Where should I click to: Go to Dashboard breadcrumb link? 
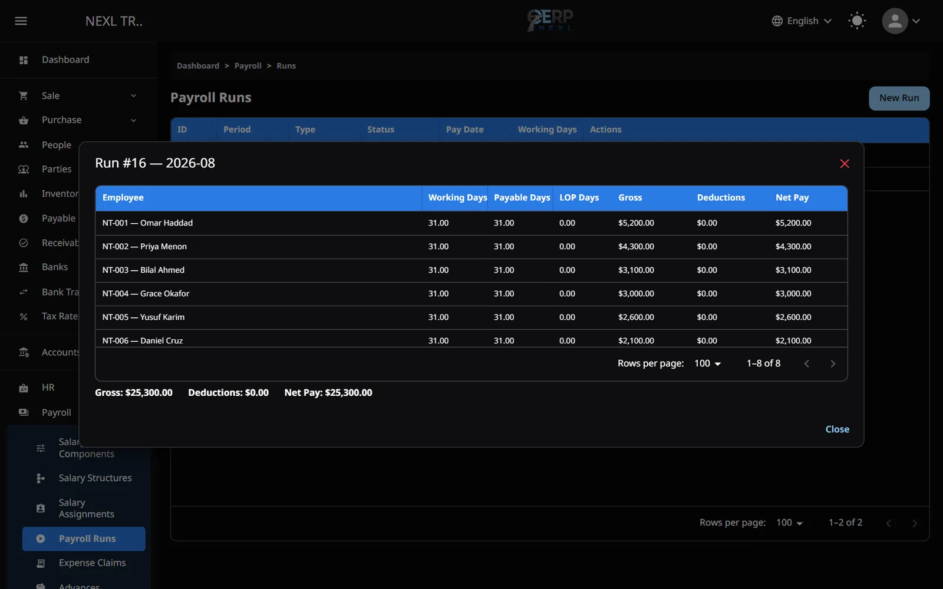(x=198, y=66)
